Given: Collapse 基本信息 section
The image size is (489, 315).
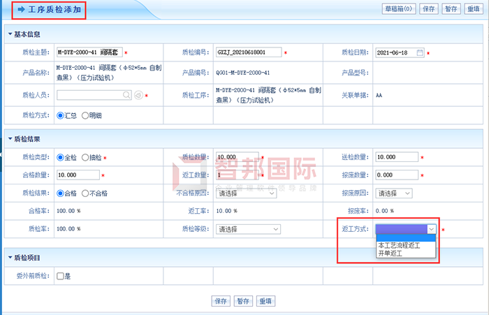Looking at the screenshot, I should pyautogui.click(x=10, y=34).
